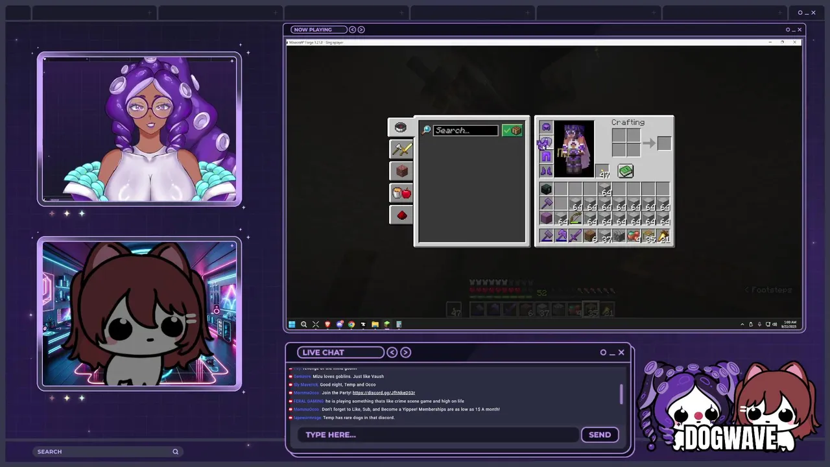Select the purple sword in the hotbar

(575, 237)
